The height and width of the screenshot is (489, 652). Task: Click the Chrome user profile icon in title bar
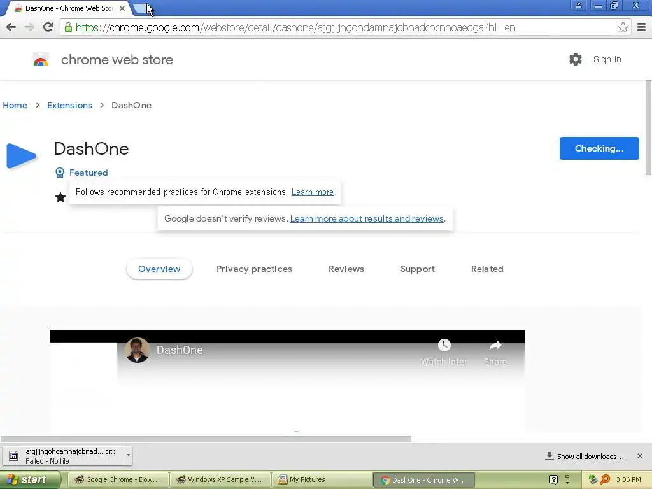click(x=578, y=5)
